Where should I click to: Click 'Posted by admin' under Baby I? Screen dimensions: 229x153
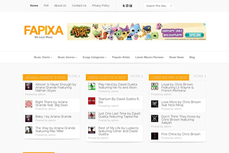(x=45, y=120)
